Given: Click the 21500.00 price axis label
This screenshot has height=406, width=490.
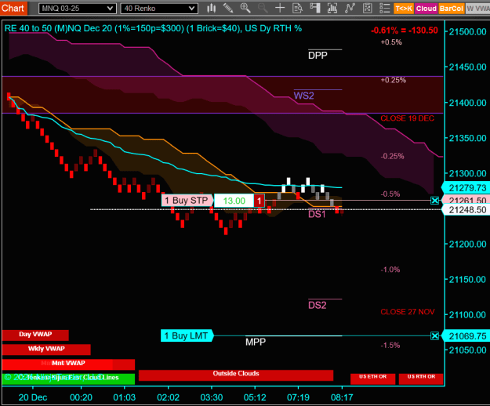Looking at the screenshot, I should tap(467, 31).
